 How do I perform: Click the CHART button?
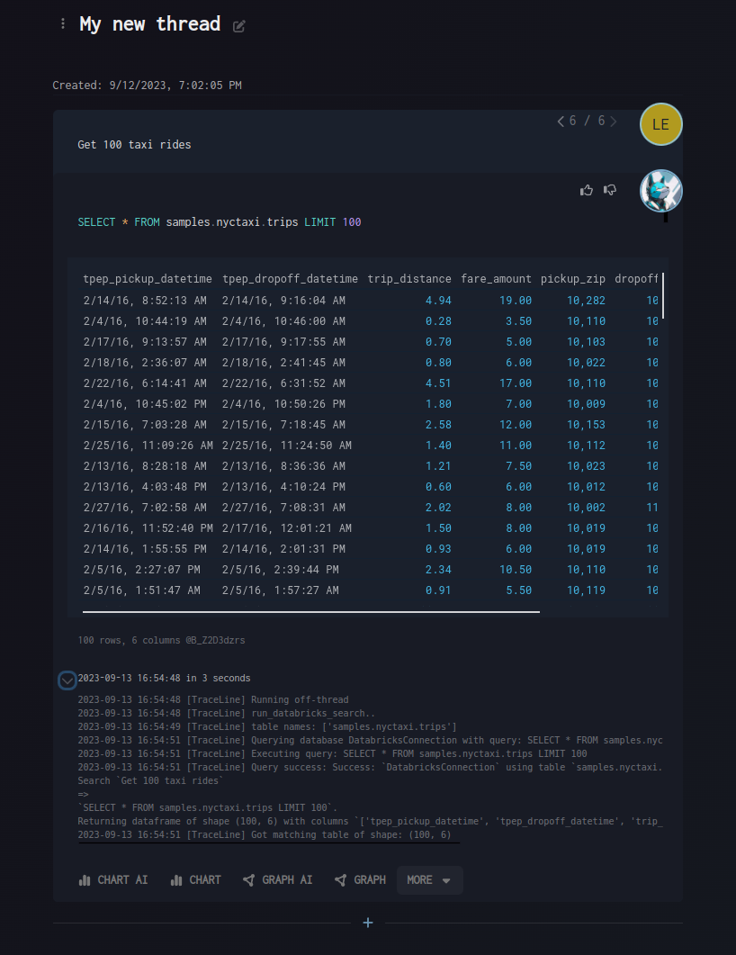(195, 880)
